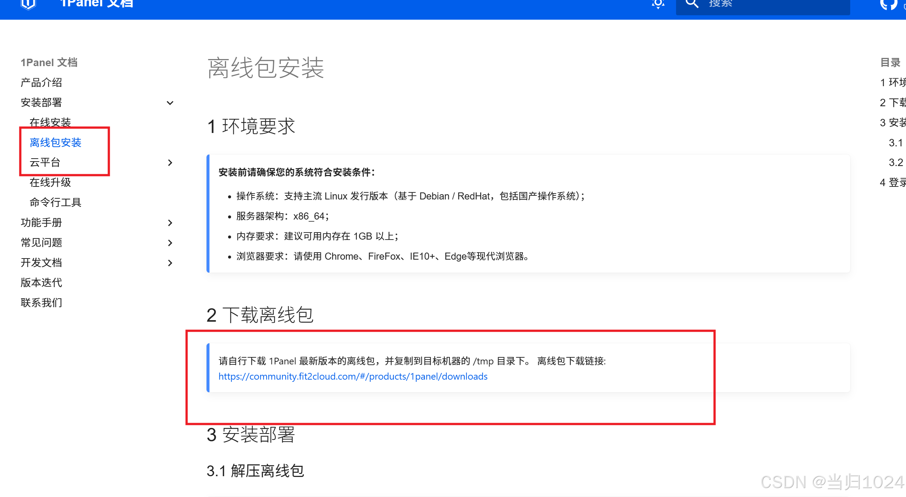Screen dimensions: 906x497
Task: Click 请自行下载 1Panel download note text
Action: (412, 361)
